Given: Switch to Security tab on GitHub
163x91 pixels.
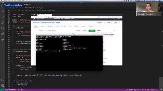Looking at the screenshot, I should point(76,26).
